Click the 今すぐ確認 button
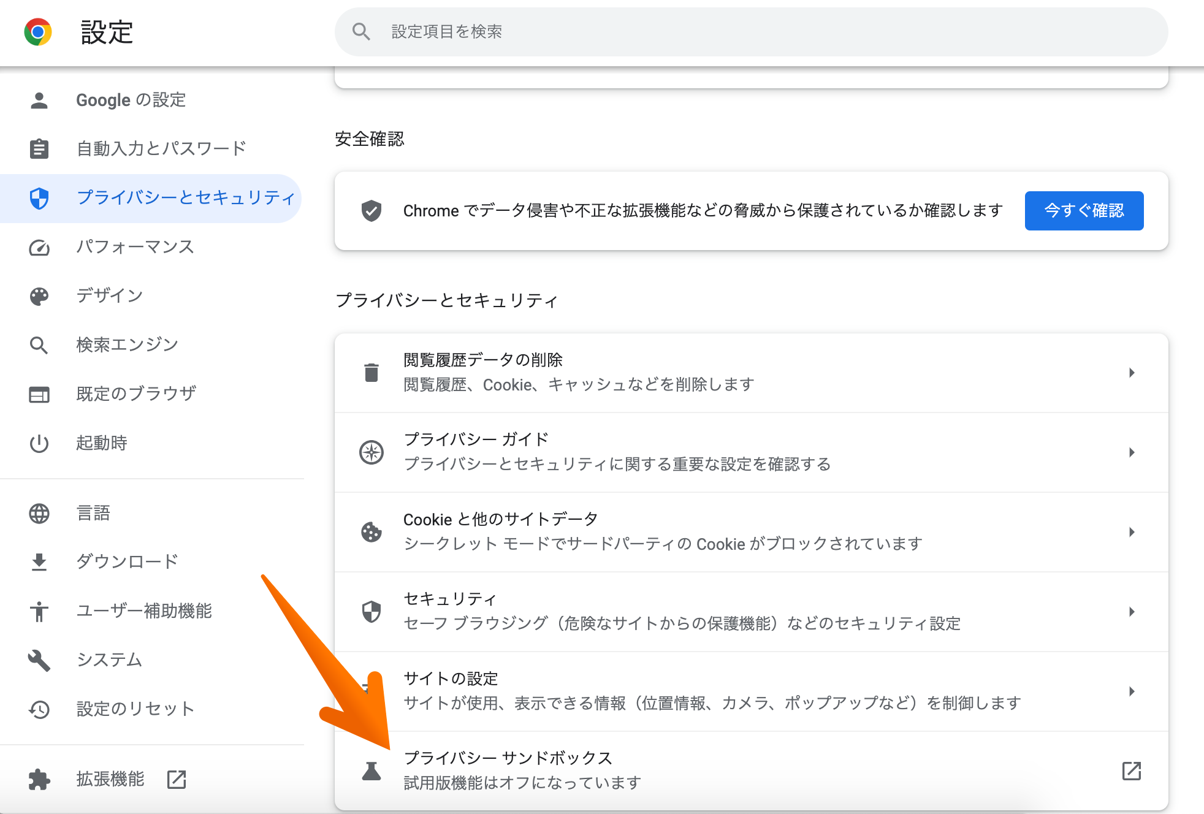Viewport: 1204px width, 814px height. point(1084,211)
